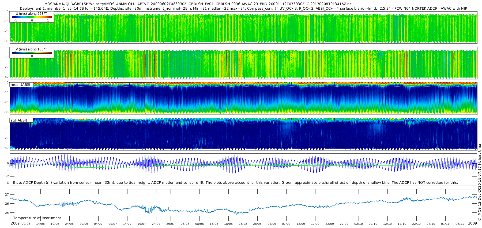Click the file path title at top
The width and height of the screenshot is (482, 228).
pyautogui.click(x=197, y=4)
